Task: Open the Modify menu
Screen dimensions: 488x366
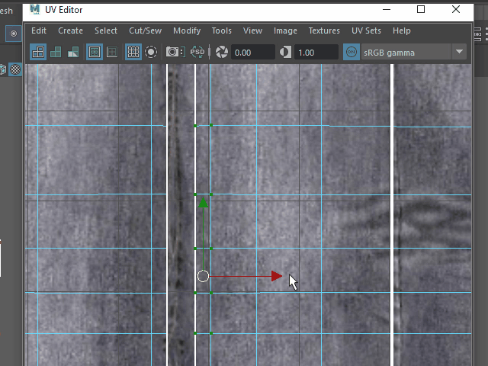Action: (x=187, y=30)
